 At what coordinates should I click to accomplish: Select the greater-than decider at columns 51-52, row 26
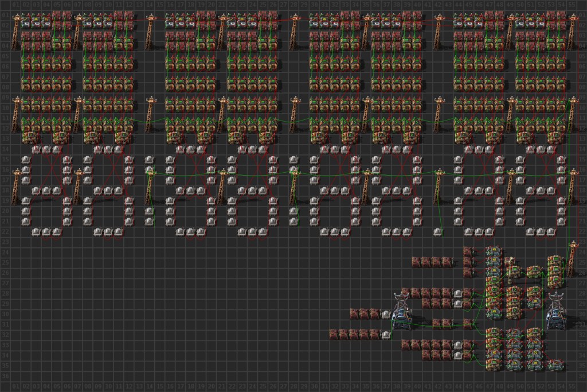[535, 273]
